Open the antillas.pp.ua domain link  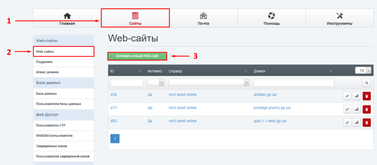click(x=265, y=95)
